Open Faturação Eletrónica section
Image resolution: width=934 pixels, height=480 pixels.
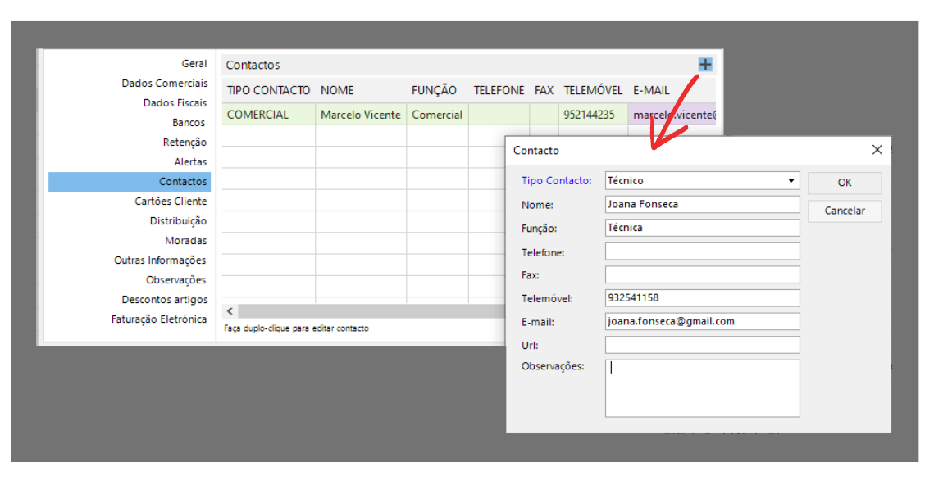pyautogui.click(x=159, y=319)
